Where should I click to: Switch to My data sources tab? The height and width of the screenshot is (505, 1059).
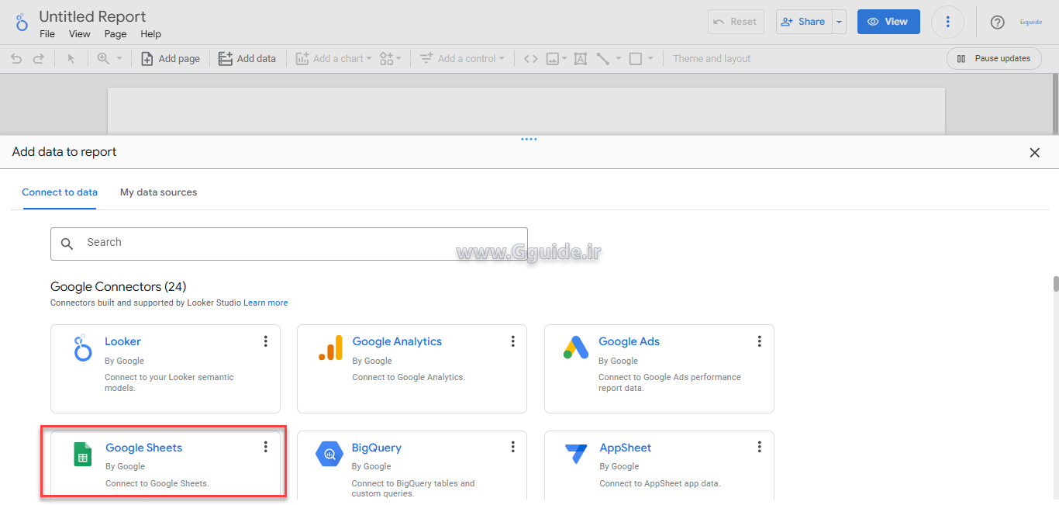[158, 192]
